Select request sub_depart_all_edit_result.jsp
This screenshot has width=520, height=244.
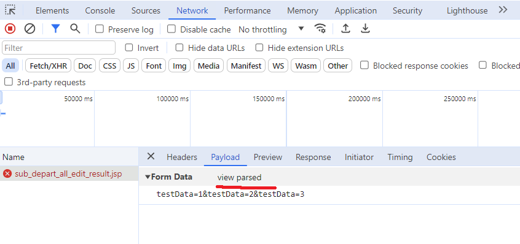[x=69, y=173]
